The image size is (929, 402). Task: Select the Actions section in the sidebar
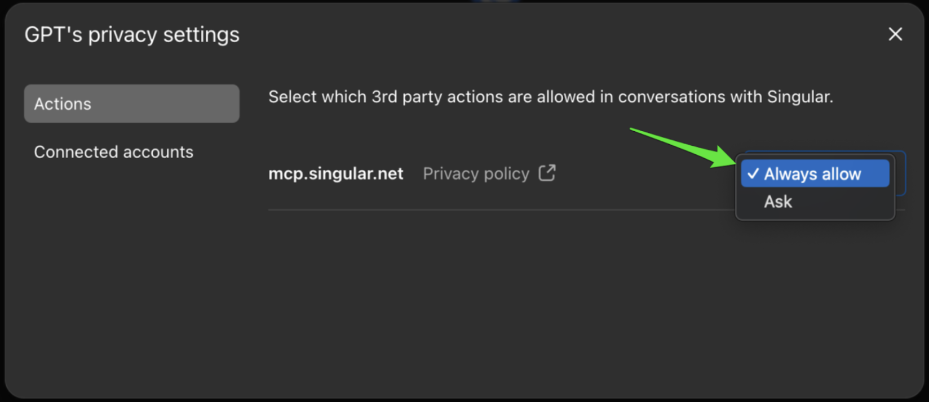click(131, 104)
